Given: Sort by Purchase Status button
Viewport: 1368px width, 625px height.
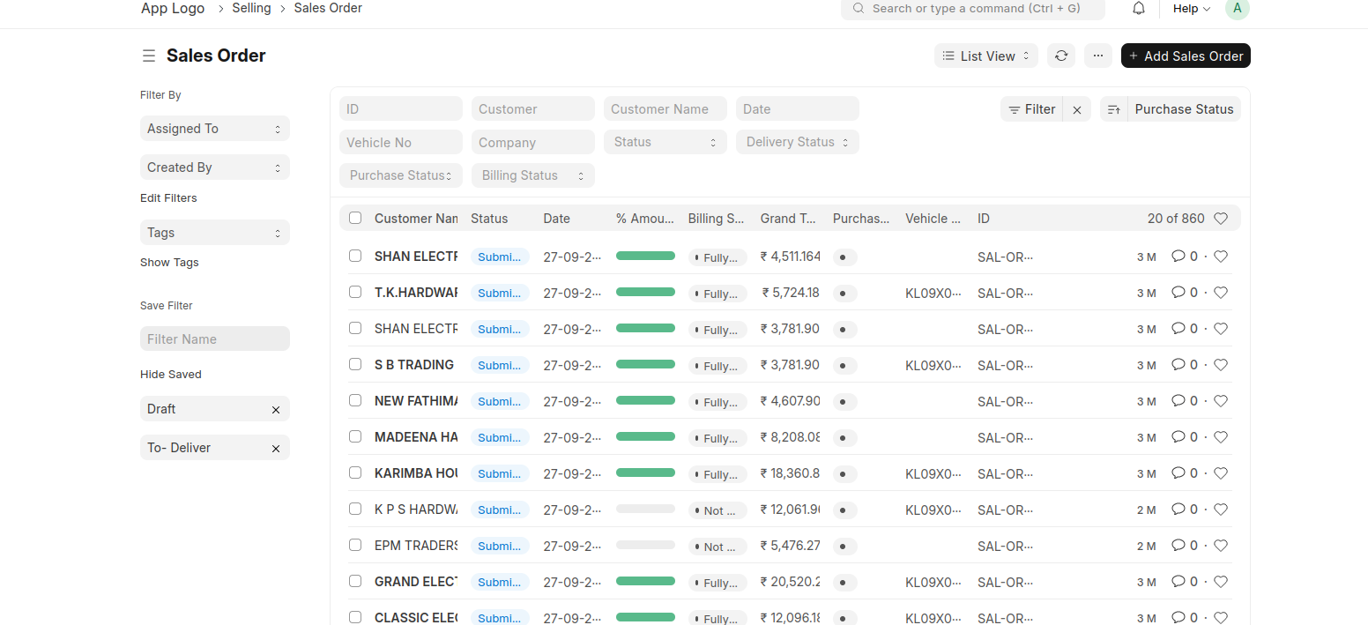Looking at the screenshot, I should pos(1184,109).
